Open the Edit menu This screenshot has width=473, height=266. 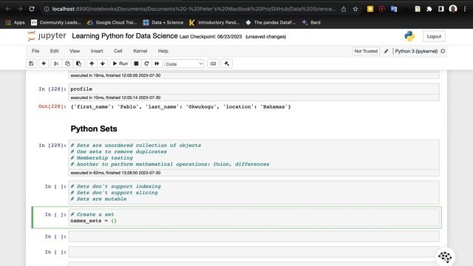click(x=54, y=51)
